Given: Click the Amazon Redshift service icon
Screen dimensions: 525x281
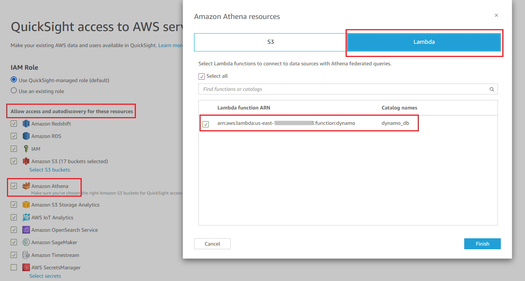Looking at the screenshot, I should [x=26, y=124].
